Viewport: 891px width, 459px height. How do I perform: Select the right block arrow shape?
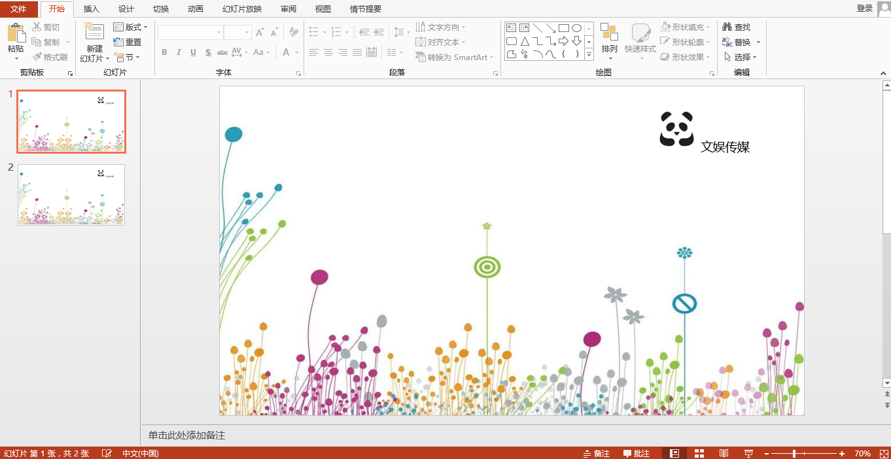tap(563, 41)
